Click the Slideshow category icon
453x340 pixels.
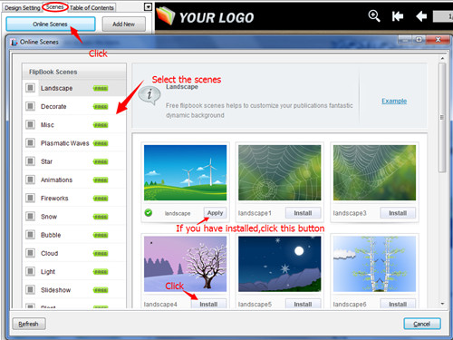(30, 290)
